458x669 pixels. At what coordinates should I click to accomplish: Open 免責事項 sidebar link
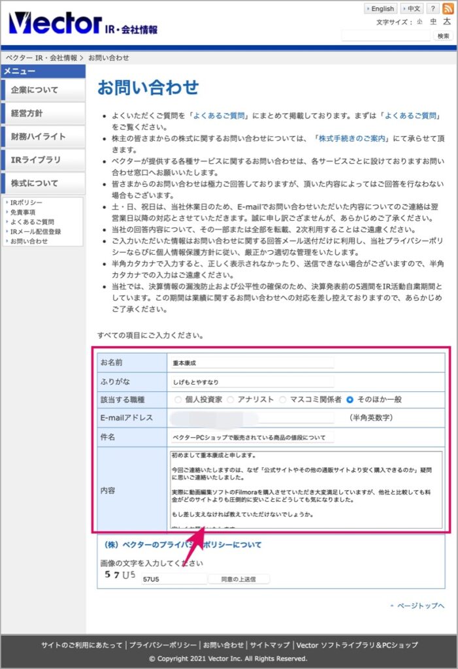tap(23, 212)
